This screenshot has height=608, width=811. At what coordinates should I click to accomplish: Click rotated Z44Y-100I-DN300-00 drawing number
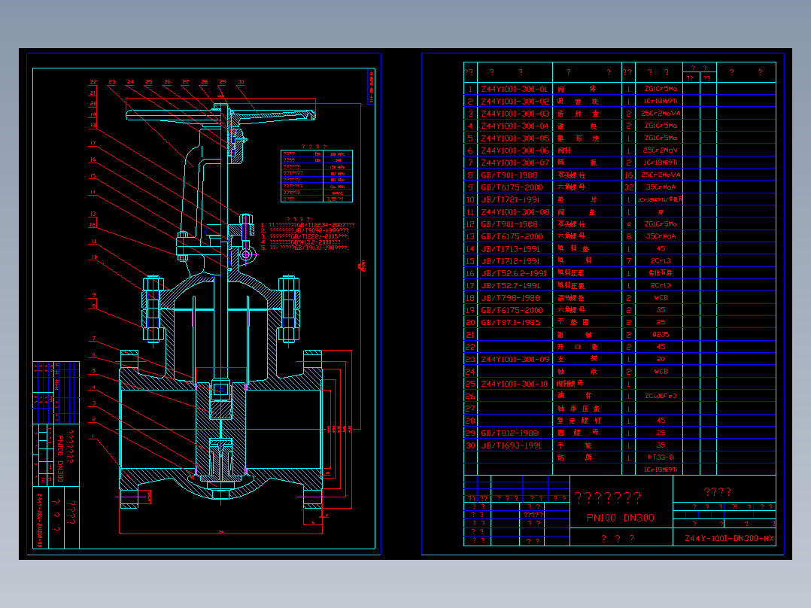[x=39, y=520]
